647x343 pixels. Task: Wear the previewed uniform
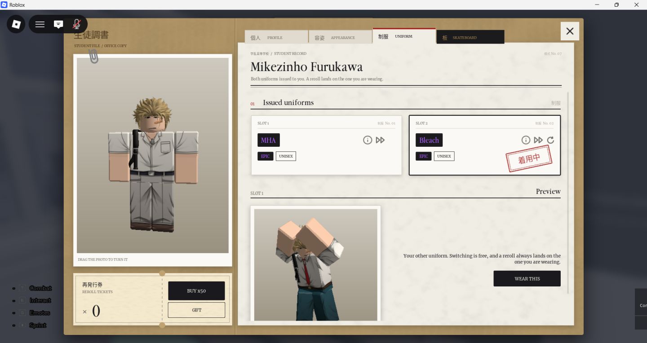click(x=527, y=278)
